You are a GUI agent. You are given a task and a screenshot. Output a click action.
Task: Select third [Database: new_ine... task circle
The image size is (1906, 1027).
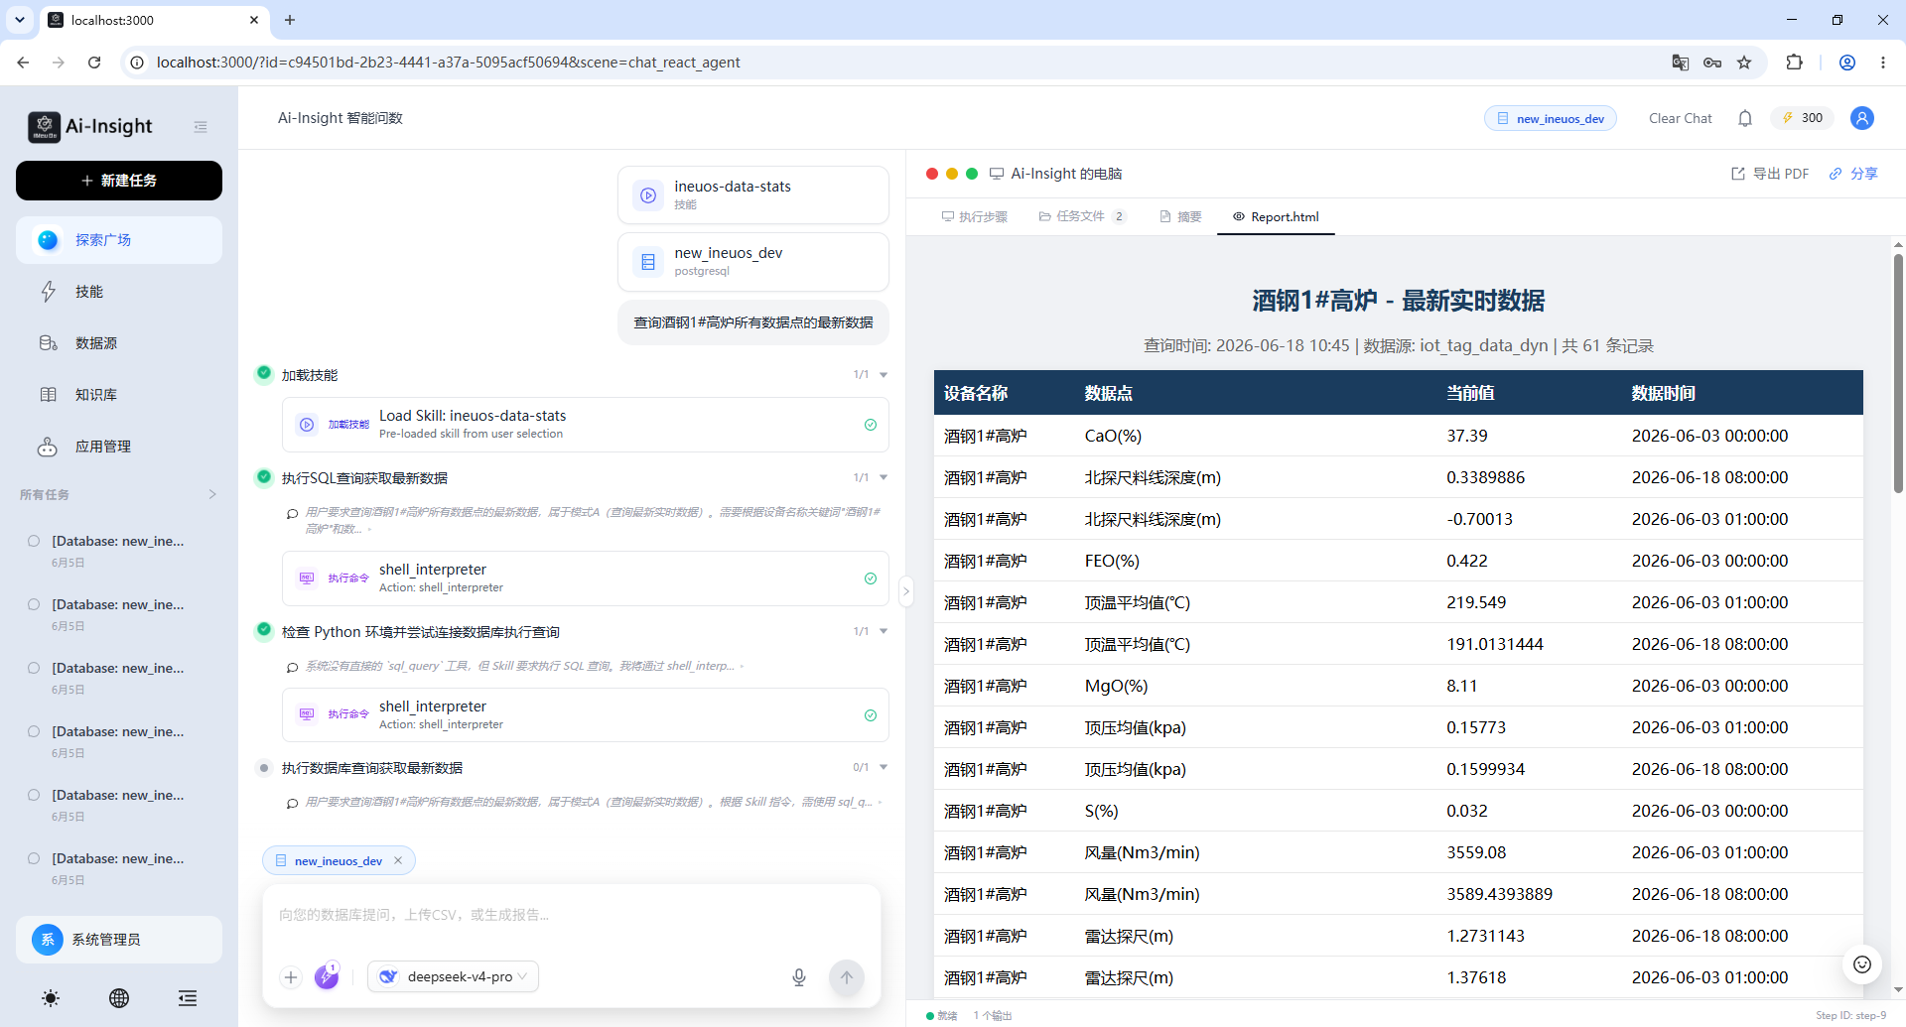tap(34, 668)
